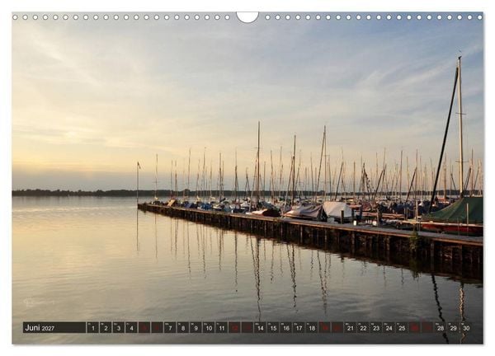
Task: Select day 4 in the calendar strip
Action: click(x=131, y=328)
